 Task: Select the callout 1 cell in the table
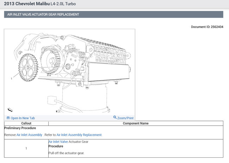tap(26, 148)
